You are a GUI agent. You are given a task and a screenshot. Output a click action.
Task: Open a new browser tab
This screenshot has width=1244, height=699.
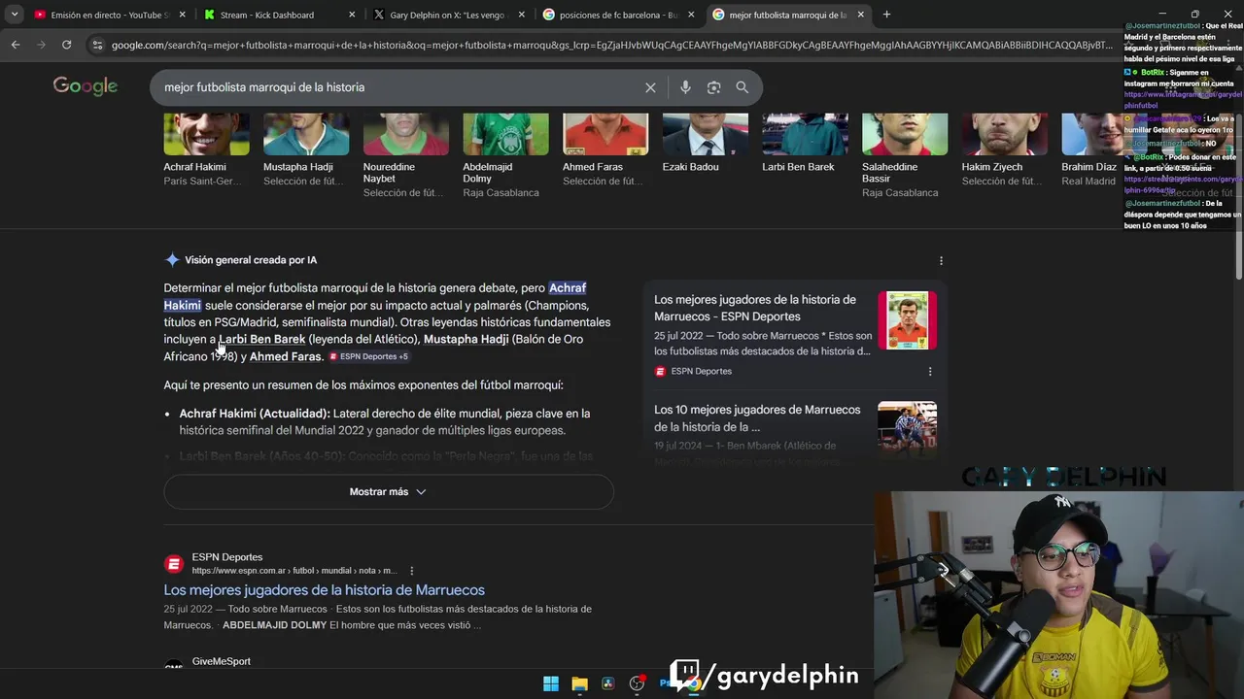(x=886, y=15)
